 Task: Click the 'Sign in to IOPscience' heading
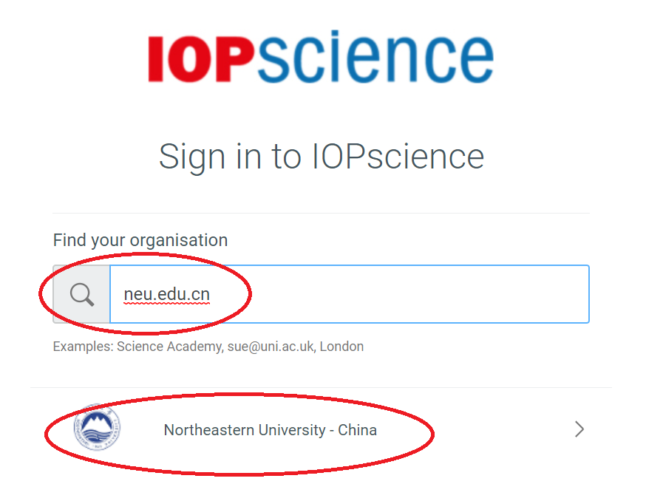[x=322, y=157]
